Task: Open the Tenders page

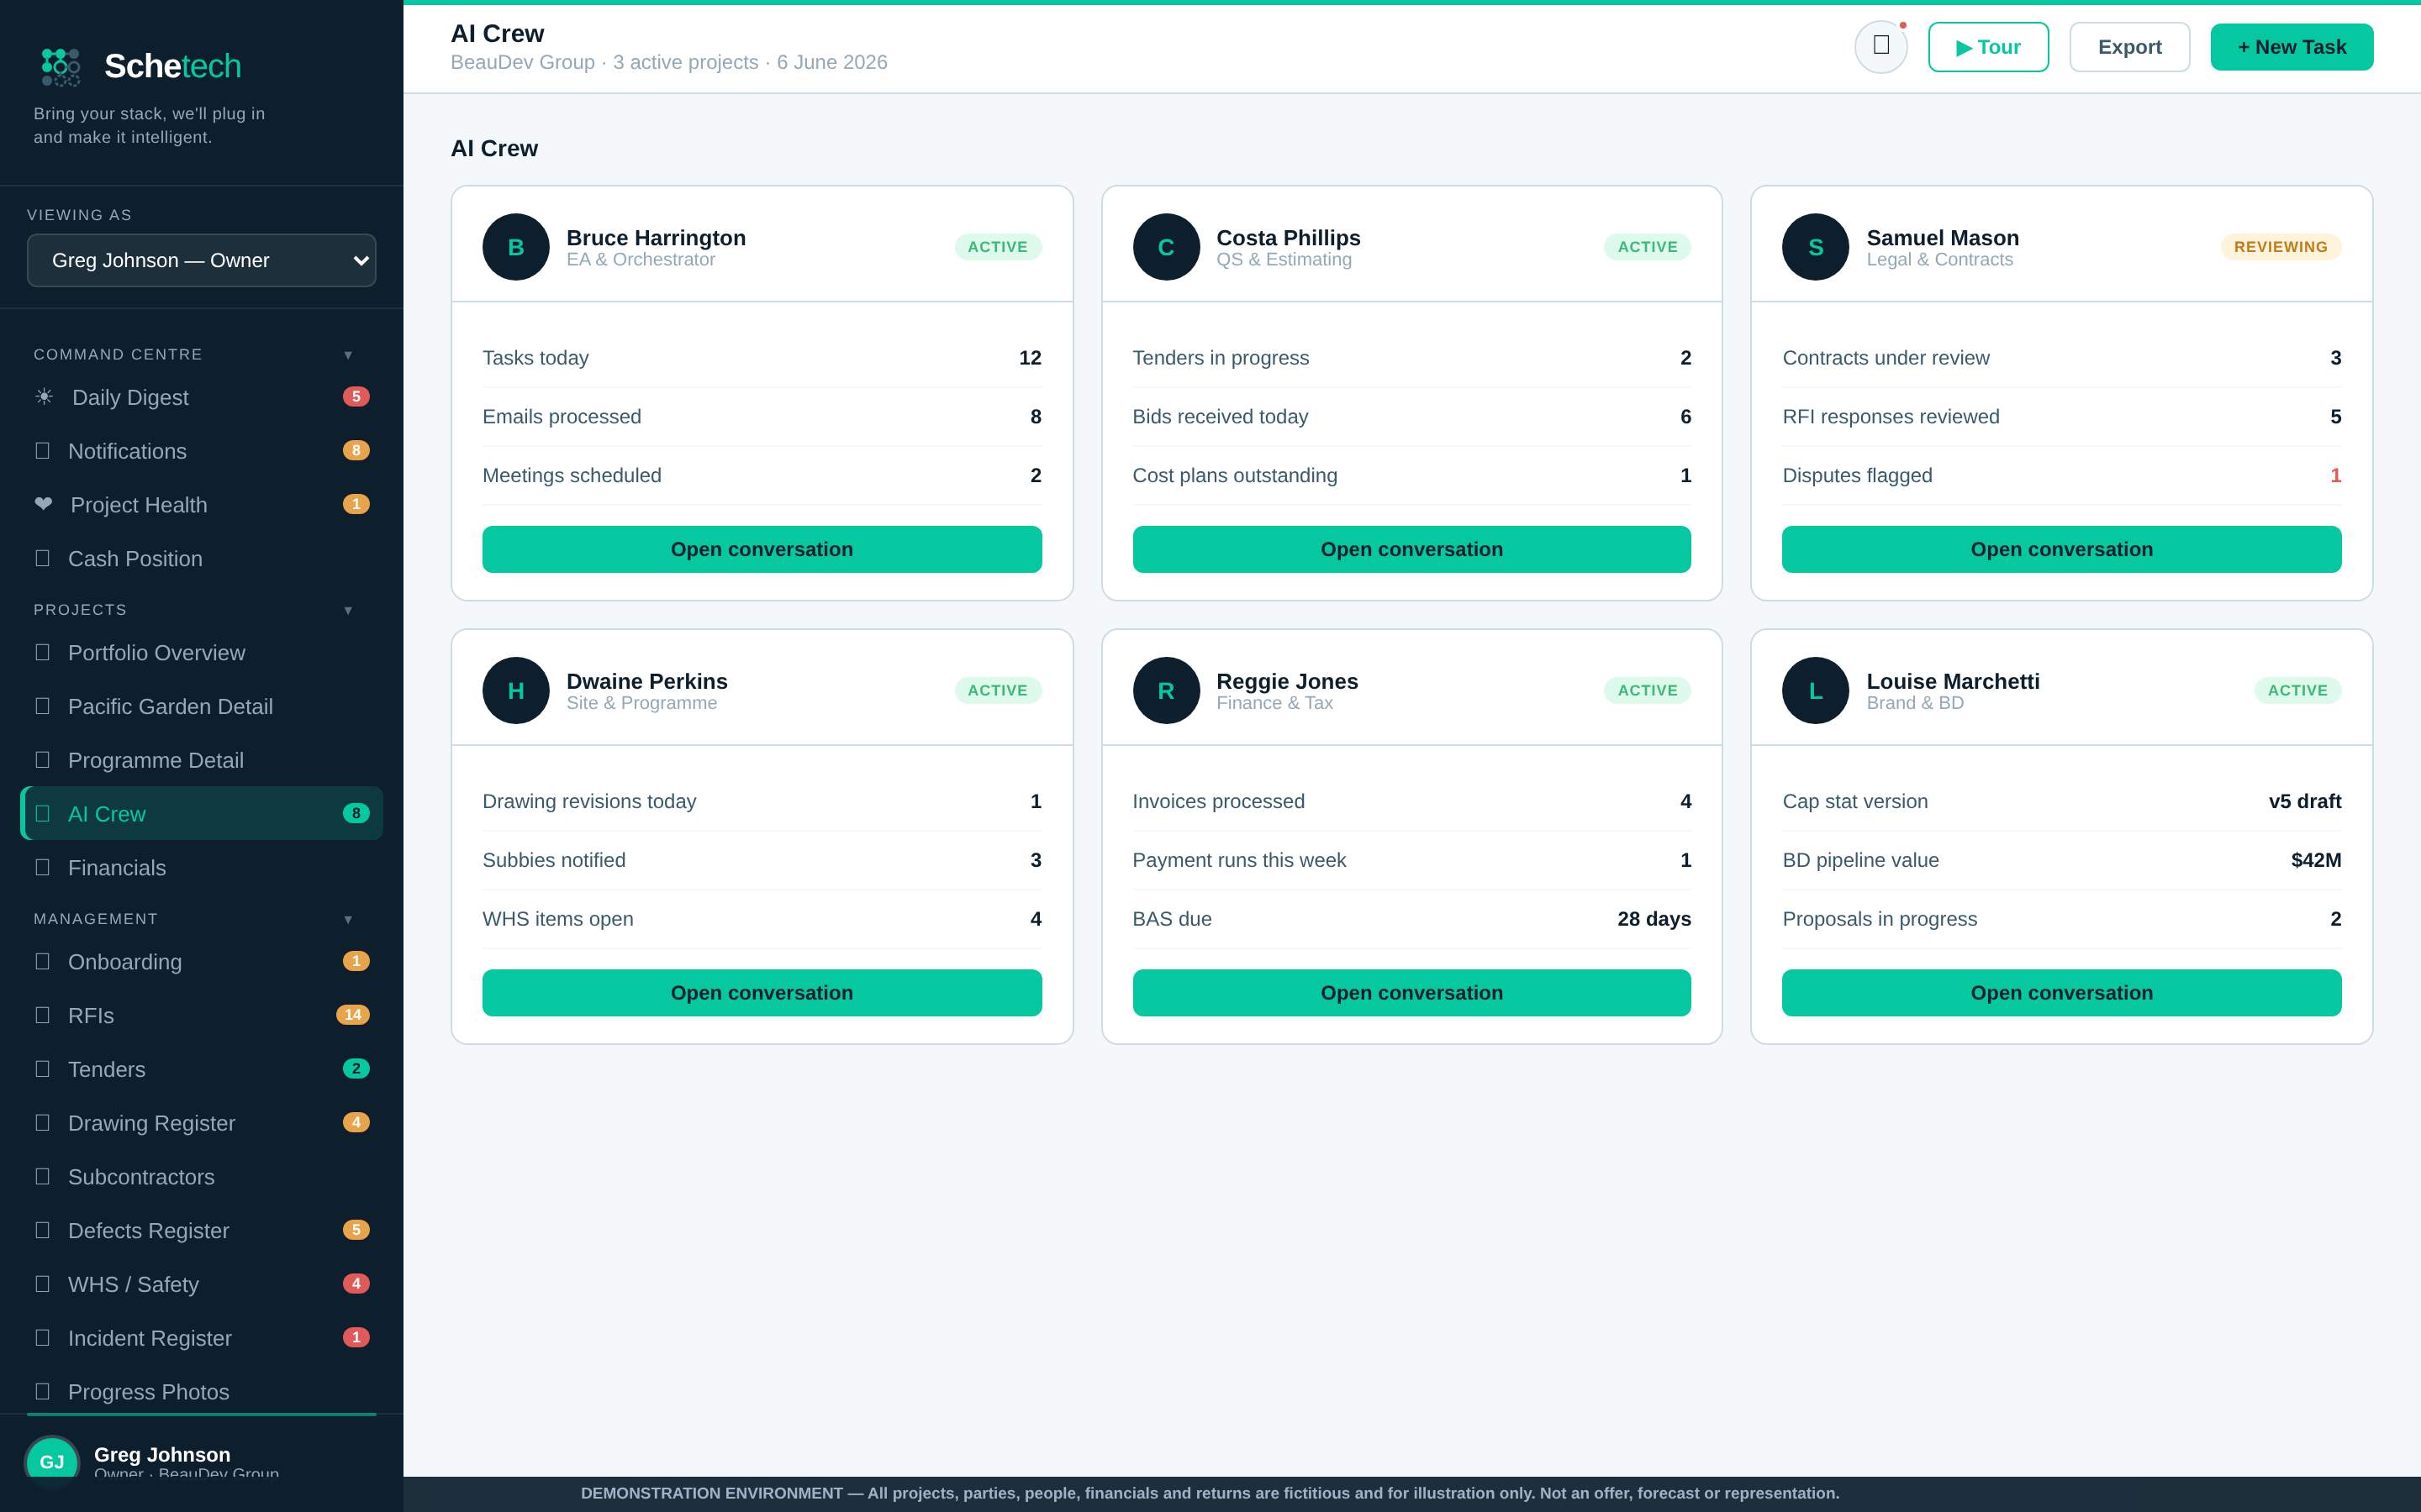Action: tap(202, 1069)
